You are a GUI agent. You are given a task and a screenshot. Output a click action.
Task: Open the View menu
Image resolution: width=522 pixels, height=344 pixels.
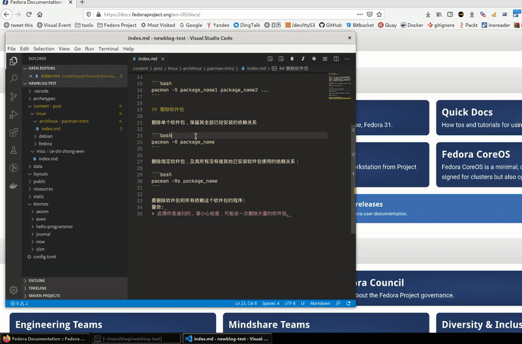[64, 48]
